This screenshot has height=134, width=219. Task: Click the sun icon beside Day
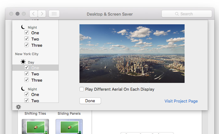point(23,62)
